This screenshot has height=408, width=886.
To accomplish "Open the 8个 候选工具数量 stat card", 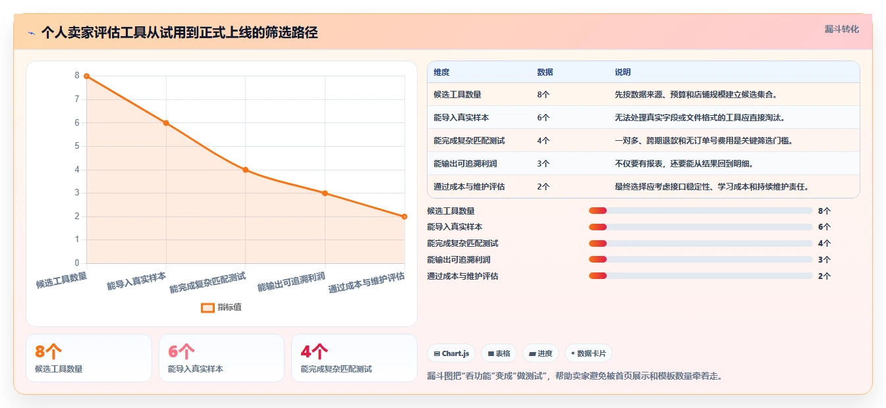I will coord(89,358).
